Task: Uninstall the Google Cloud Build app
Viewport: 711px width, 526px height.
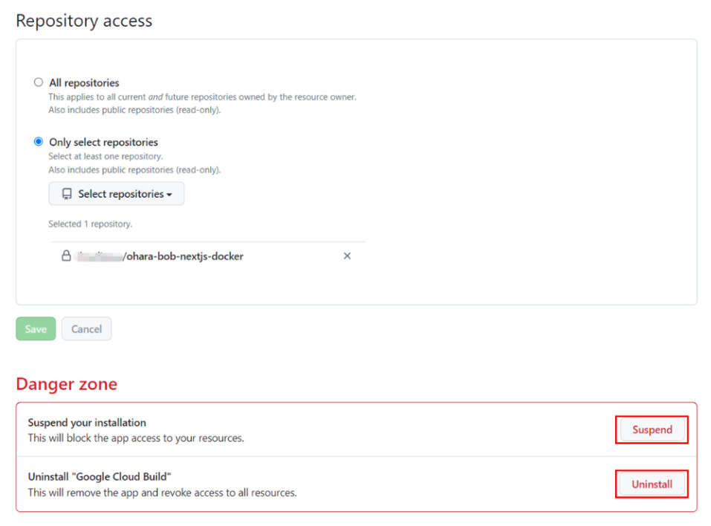Action: click(x=652, y=484)
